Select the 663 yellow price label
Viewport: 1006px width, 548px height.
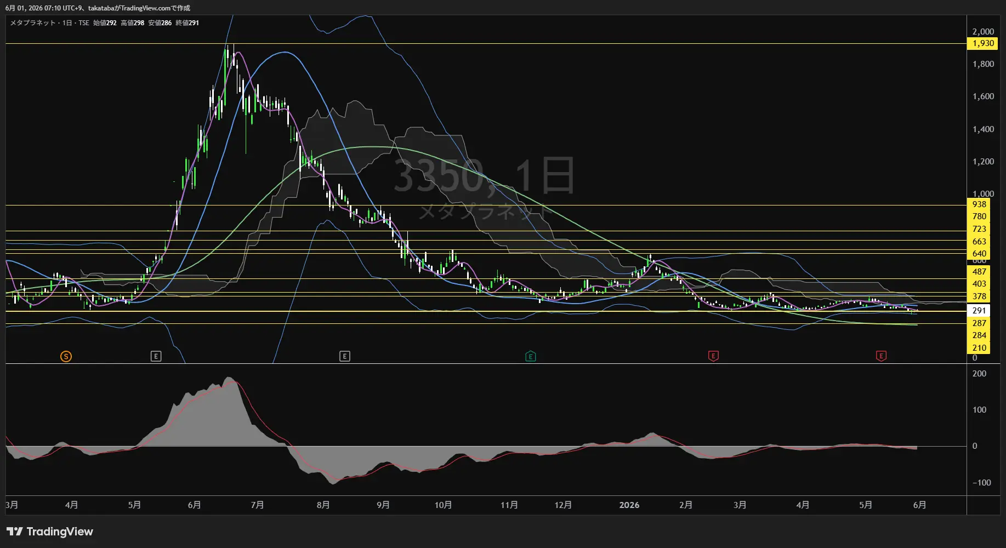[979, 242]
